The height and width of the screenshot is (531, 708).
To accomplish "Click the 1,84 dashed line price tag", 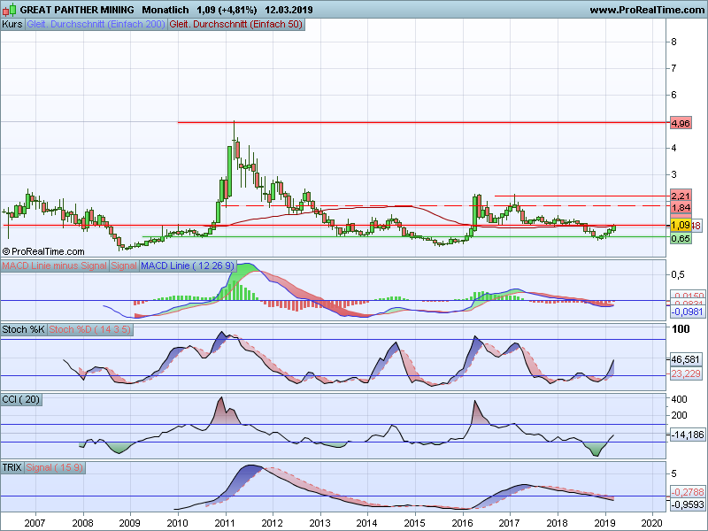I will 681,208.
